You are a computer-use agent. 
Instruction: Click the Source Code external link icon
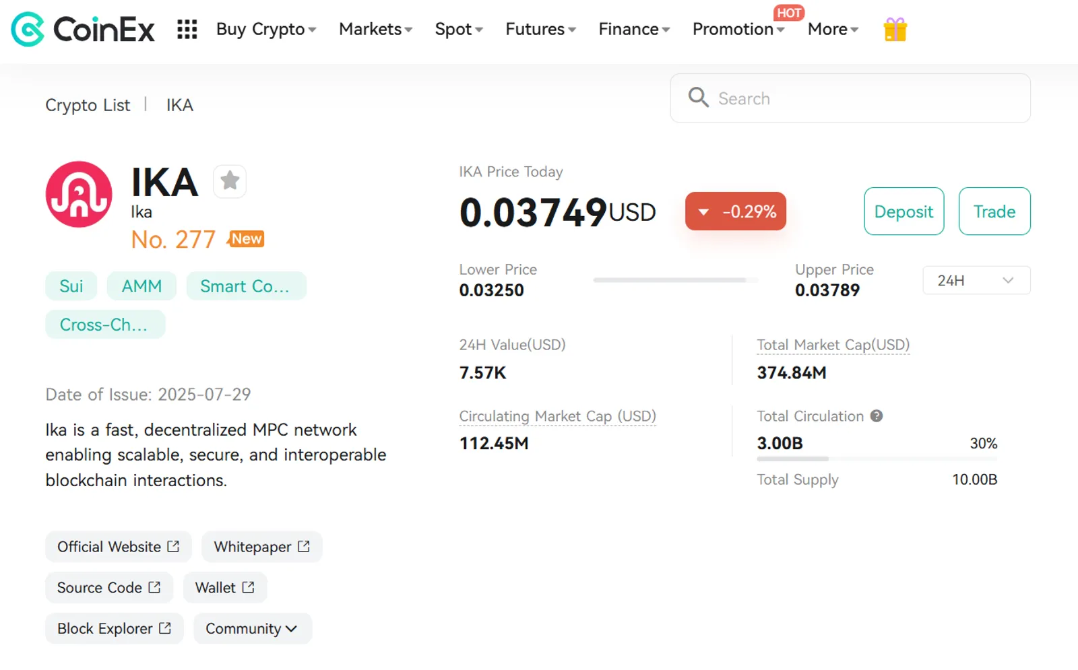tap(154, 587)
